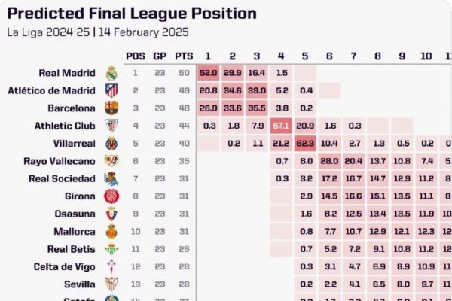452x301 pixels.
Task: Select the Real Sociedad crest
Action: (x=111, y=179)
